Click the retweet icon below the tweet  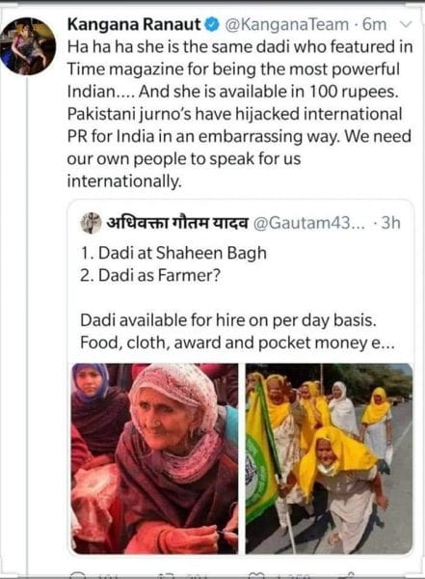click(168, 575)
